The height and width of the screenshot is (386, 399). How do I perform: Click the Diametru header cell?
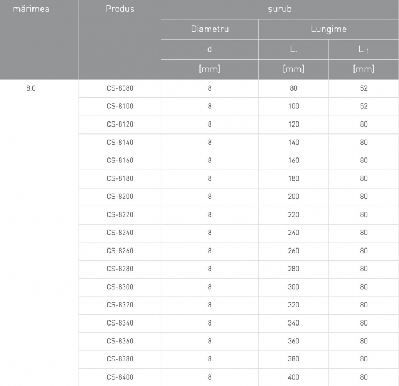[x=209, y=29]
